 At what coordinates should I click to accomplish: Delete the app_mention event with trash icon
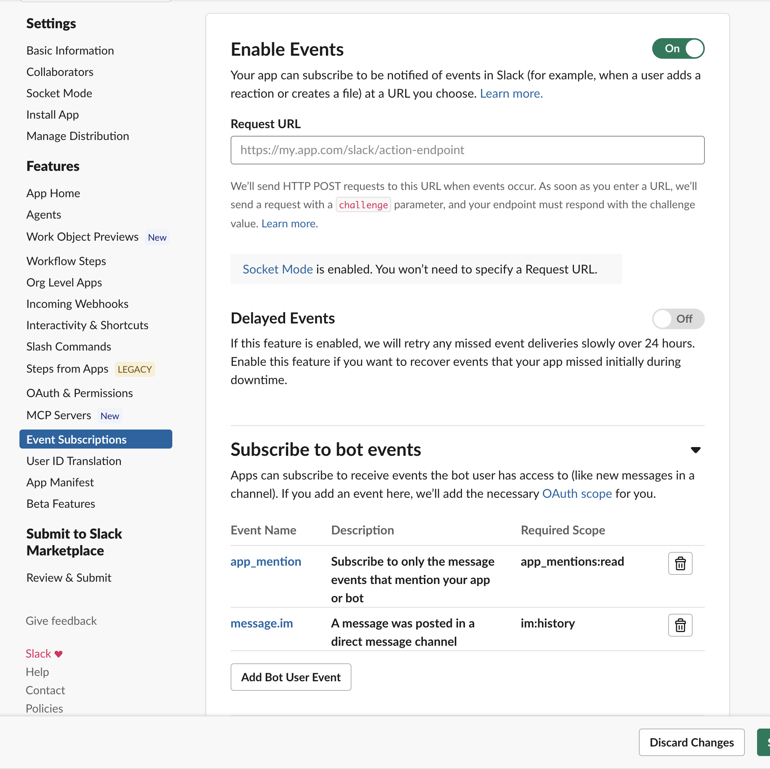coord(680,563)
